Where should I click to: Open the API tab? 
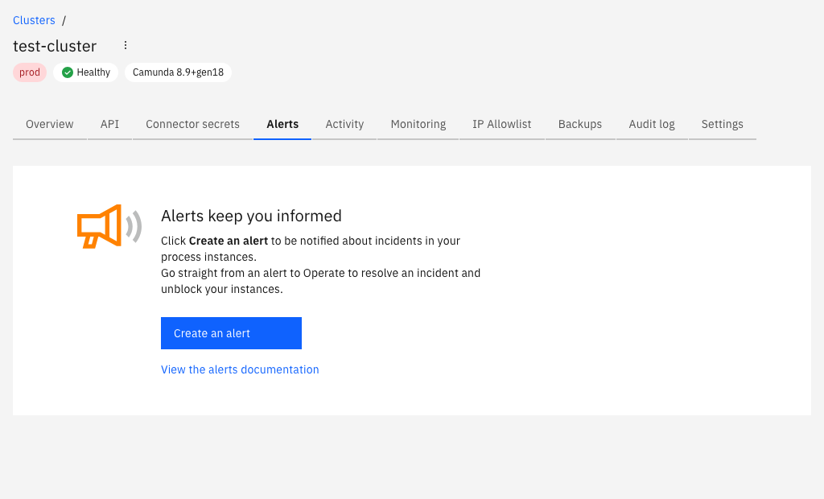pyautogui.click(x=109, y=124)
